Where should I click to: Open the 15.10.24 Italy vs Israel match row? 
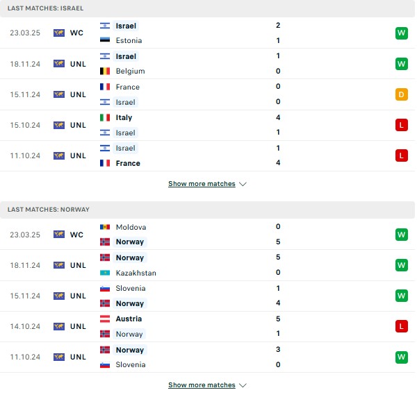(207, 125)
